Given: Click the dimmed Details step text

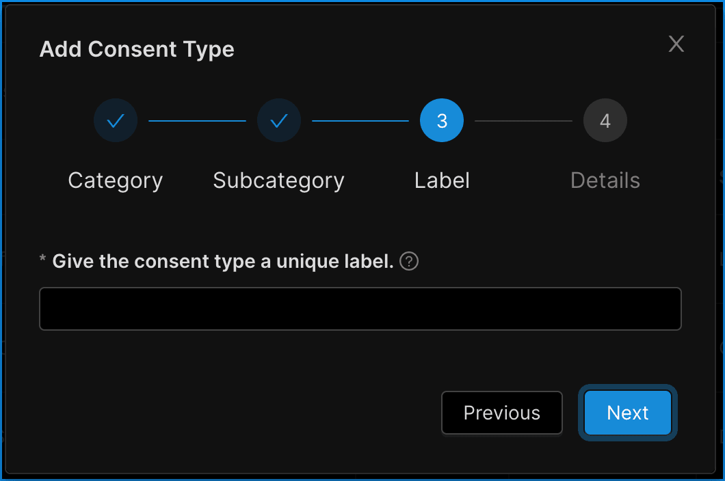Looking at the screenshot, I should [605, 180].
